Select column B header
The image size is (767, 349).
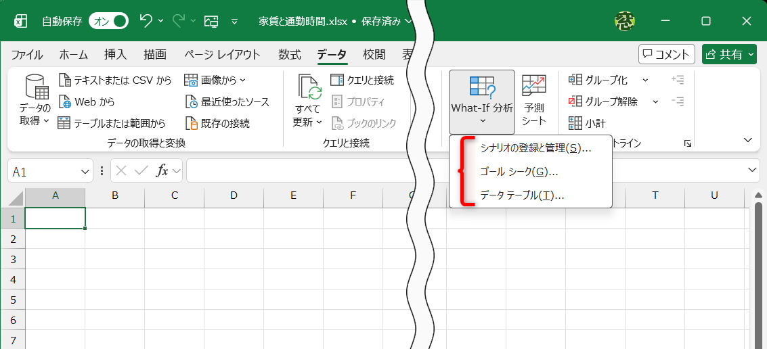point(115,195)
